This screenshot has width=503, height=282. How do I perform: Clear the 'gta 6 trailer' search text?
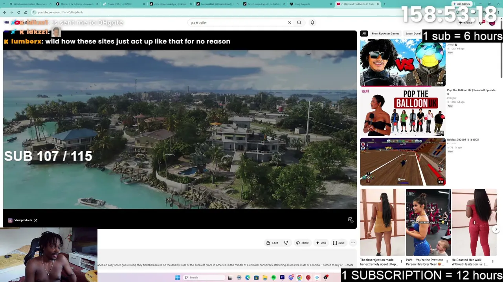click(x=290, y=23)
